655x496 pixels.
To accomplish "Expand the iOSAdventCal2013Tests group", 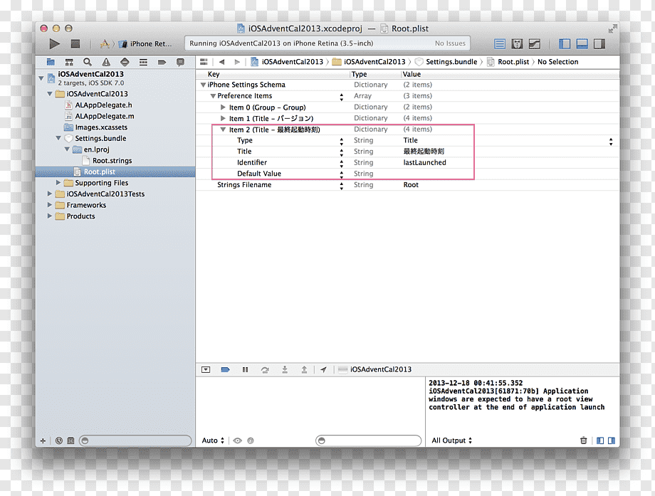I will click(50, 194).
